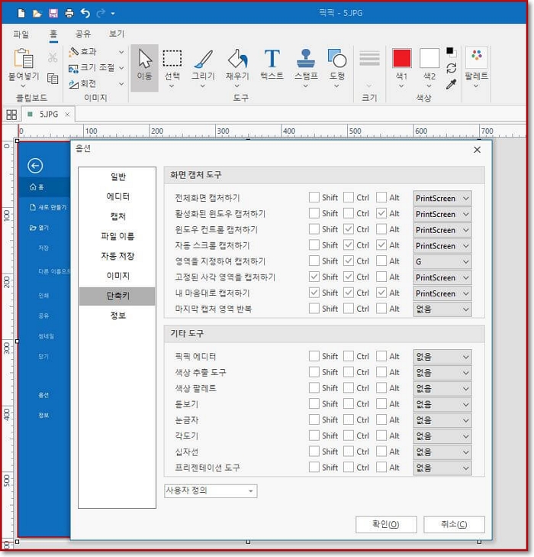Click the Redo arrow icon
The height and width of the screenshot is (557, 534).
tap(101, 14)
